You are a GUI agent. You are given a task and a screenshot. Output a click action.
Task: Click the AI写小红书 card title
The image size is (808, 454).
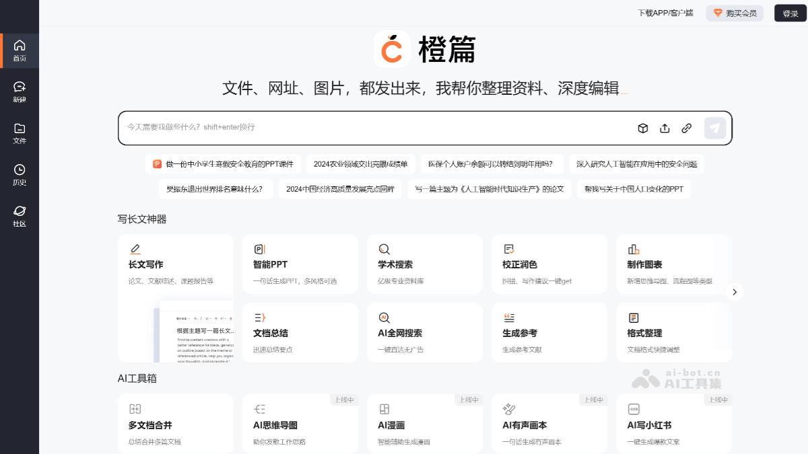click(x=649, y=425)
